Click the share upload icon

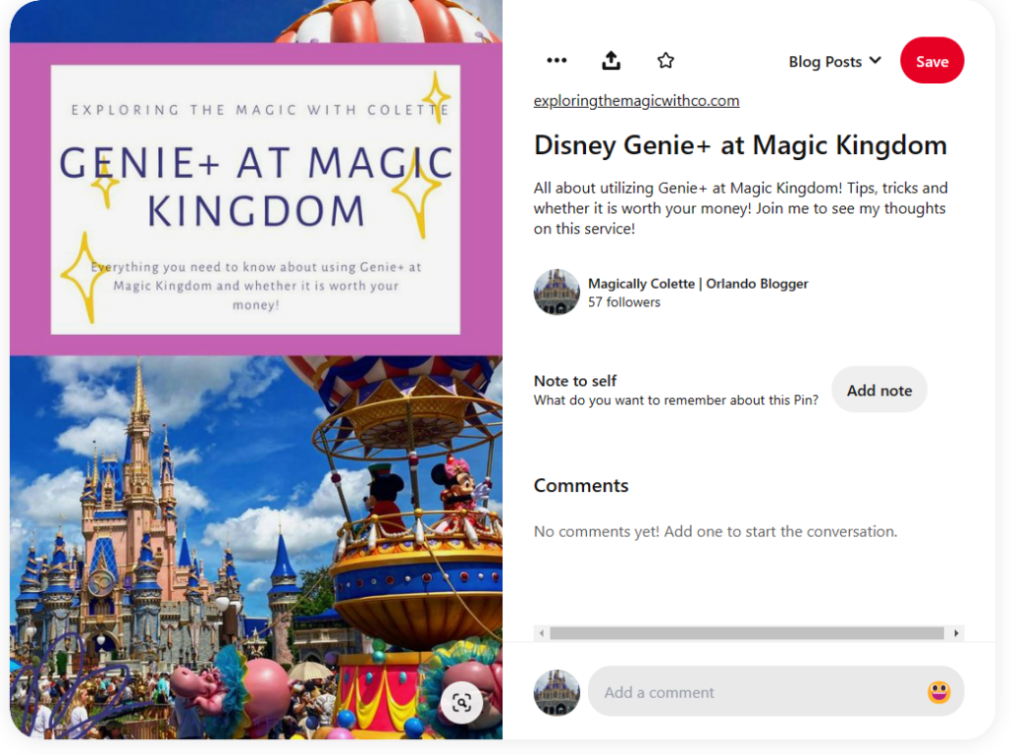point(611,61)
